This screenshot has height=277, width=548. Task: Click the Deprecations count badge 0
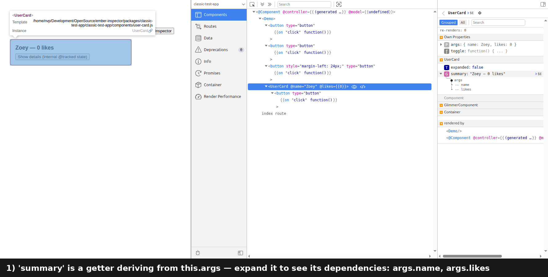click(241, 50)
